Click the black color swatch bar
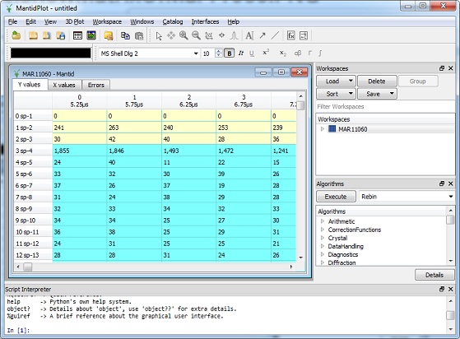 click(x=51, y=53)
